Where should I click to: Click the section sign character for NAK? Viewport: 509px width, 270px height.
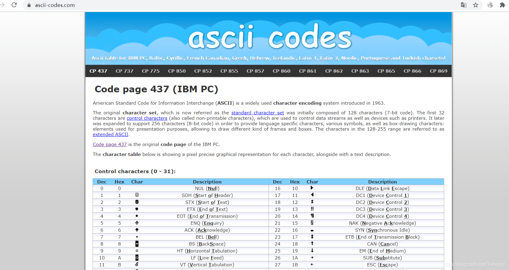pyautogui.click(x=312, y=223)
